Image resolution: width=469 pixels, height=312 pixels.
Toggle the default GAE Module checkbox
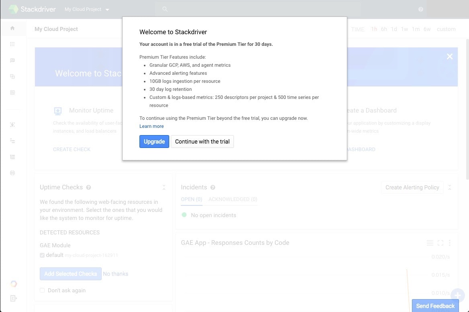[42, 255]
